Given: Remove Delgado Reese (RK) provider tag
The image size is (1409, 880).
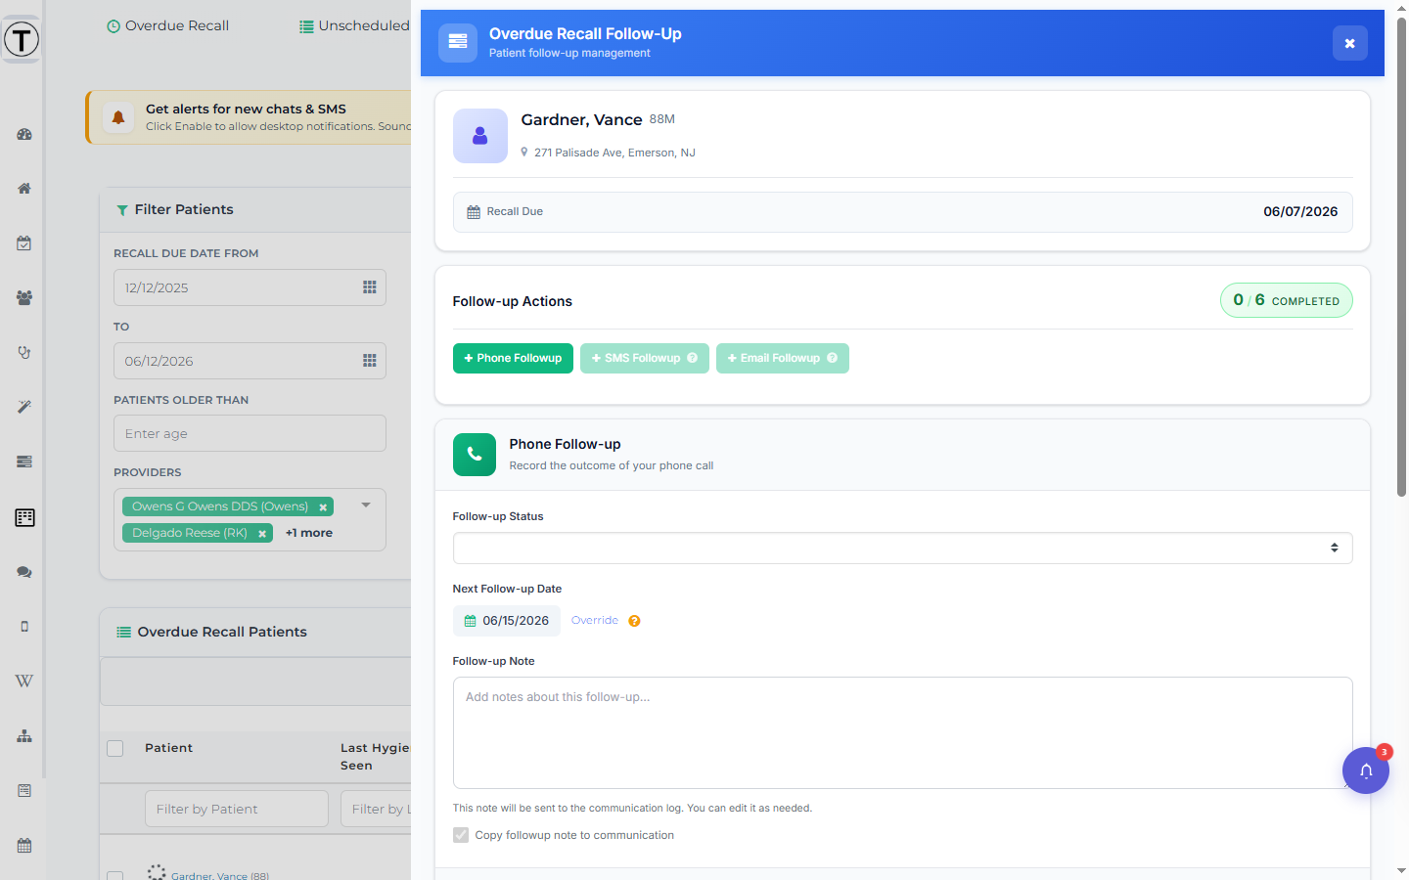Looking at the screenshot, I should (262, 534).
